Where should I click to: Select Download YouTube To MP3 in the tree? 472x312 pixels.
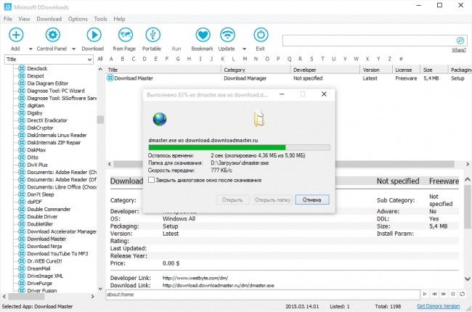point(57,254)
